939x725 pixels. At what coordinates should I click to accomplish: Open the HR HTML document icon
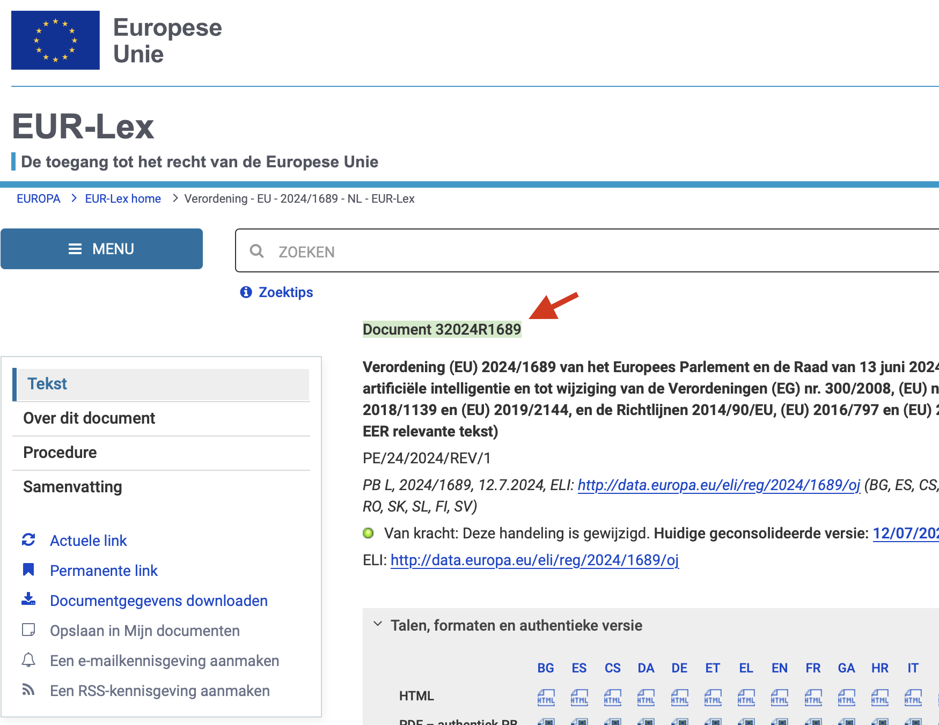click(x=880, y=697)
